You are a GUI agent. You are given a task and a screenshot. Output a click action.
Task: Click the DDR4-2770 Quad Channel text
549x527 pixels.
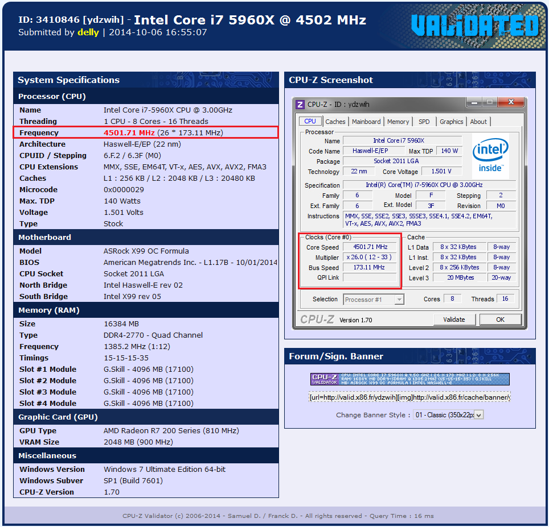coord(153,335)
